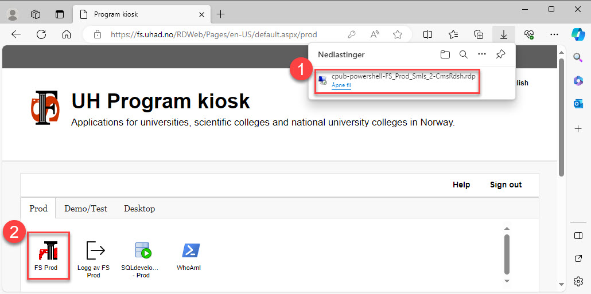
Task: Click scroll down arrow in app list
Action: (x=507, y=281)
